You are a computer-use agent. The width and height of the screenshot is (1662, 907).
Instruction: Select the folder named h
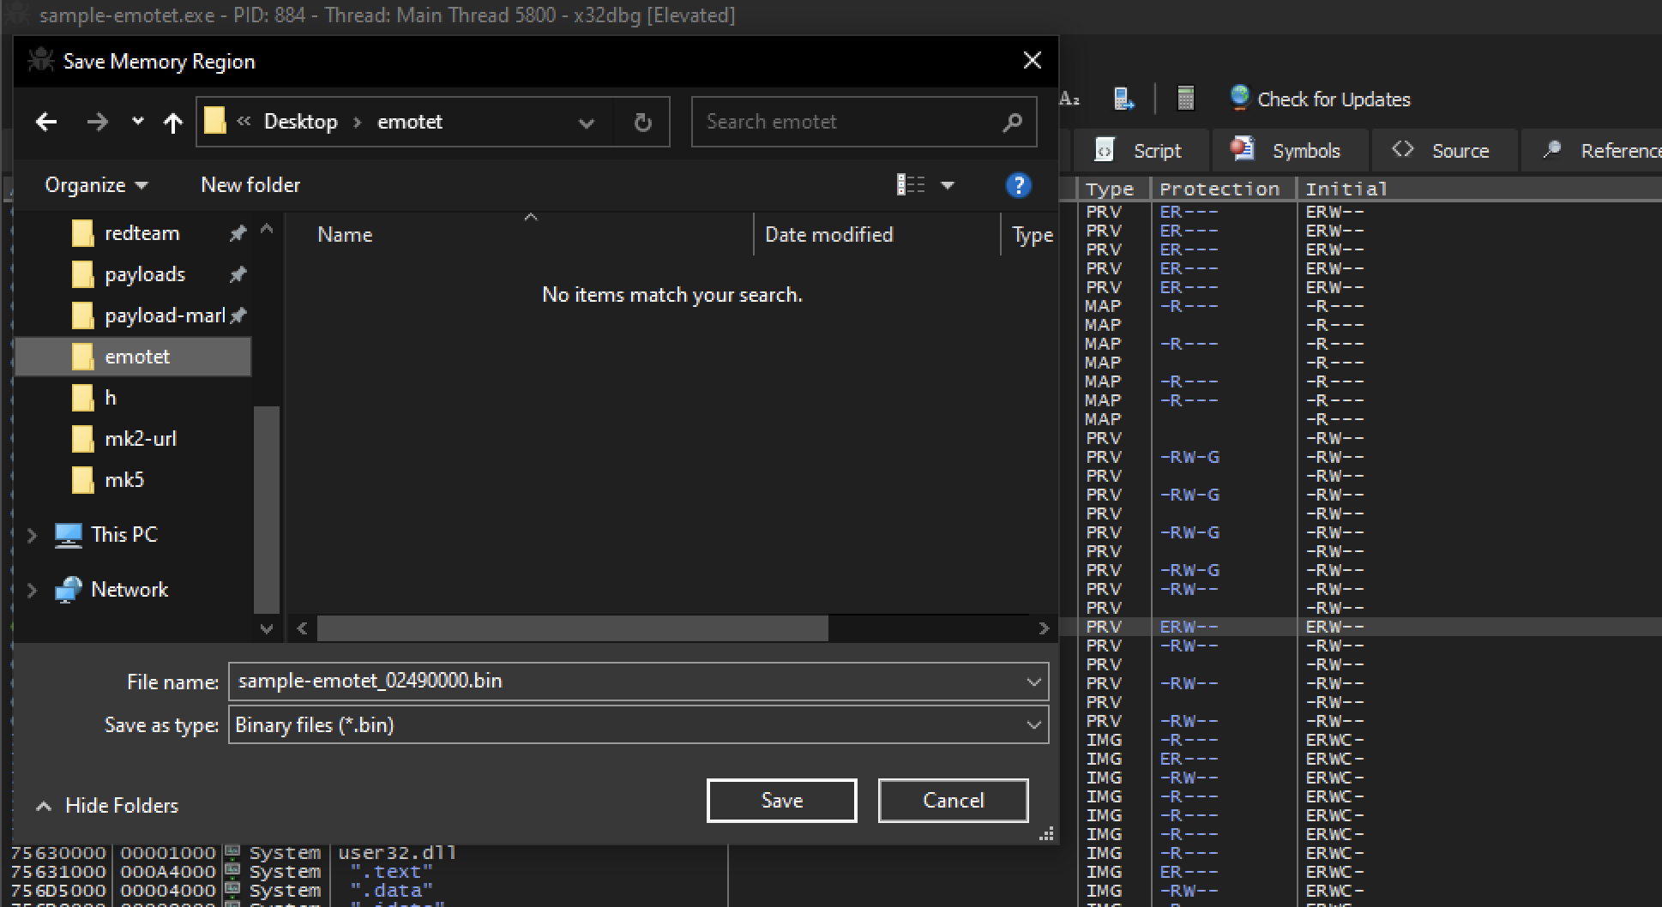110,398
